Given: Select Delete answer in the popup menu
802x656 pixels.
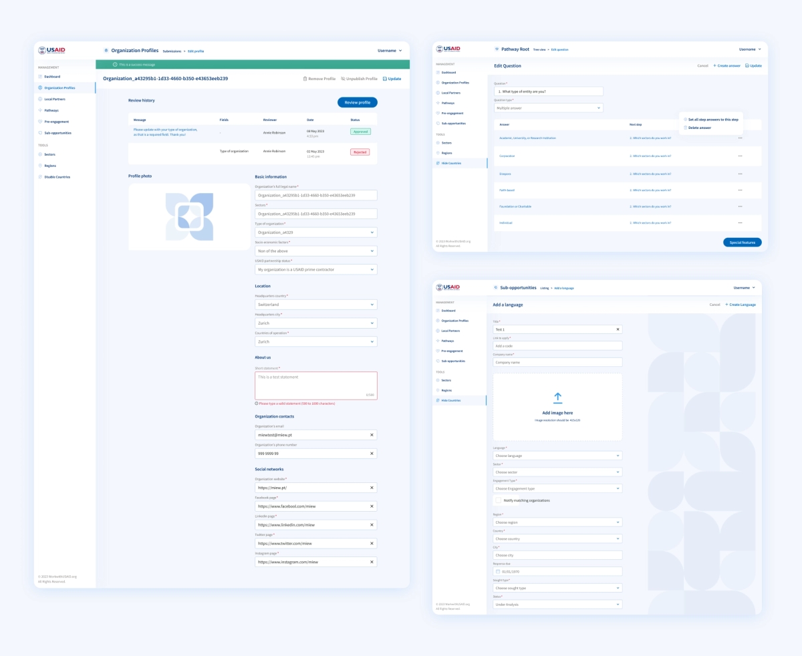Looking at the screenshot, I should point(699,128).
